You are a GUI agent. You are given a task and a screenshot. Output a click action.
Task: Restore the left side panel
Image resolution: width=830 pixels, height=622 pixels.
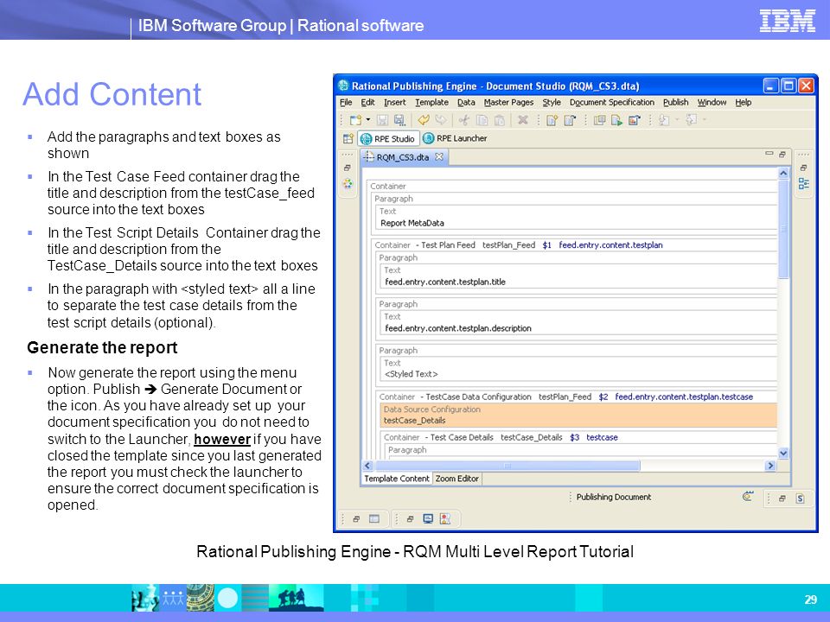pyautogui.click(x=348, y=168)
